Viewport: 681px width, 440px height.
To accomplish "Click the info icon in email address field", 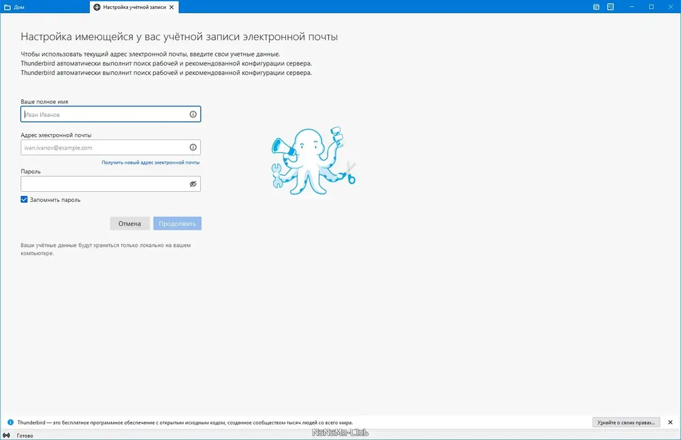I will (x=193, y=147).
